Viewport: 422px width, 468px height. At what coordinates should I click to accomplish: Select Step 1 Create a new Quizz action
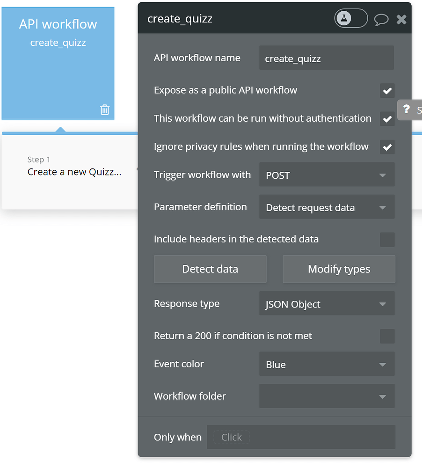(x=74, y=166)
